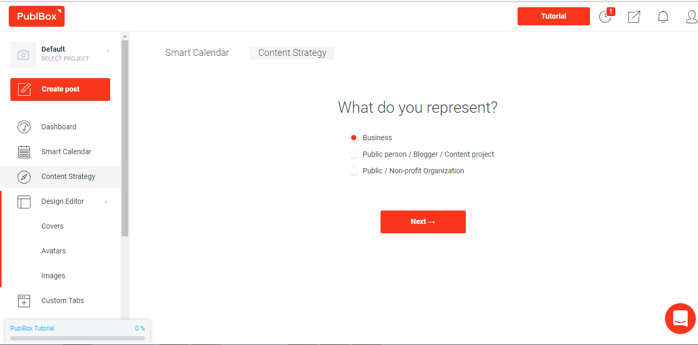Click the external share icon in header

(634, 17)
